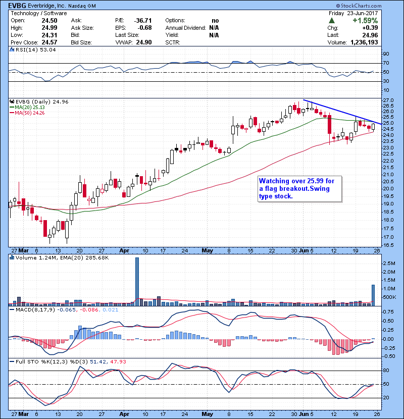
Task: Click the EPS value -0.68
Action: tap(144, 28)
